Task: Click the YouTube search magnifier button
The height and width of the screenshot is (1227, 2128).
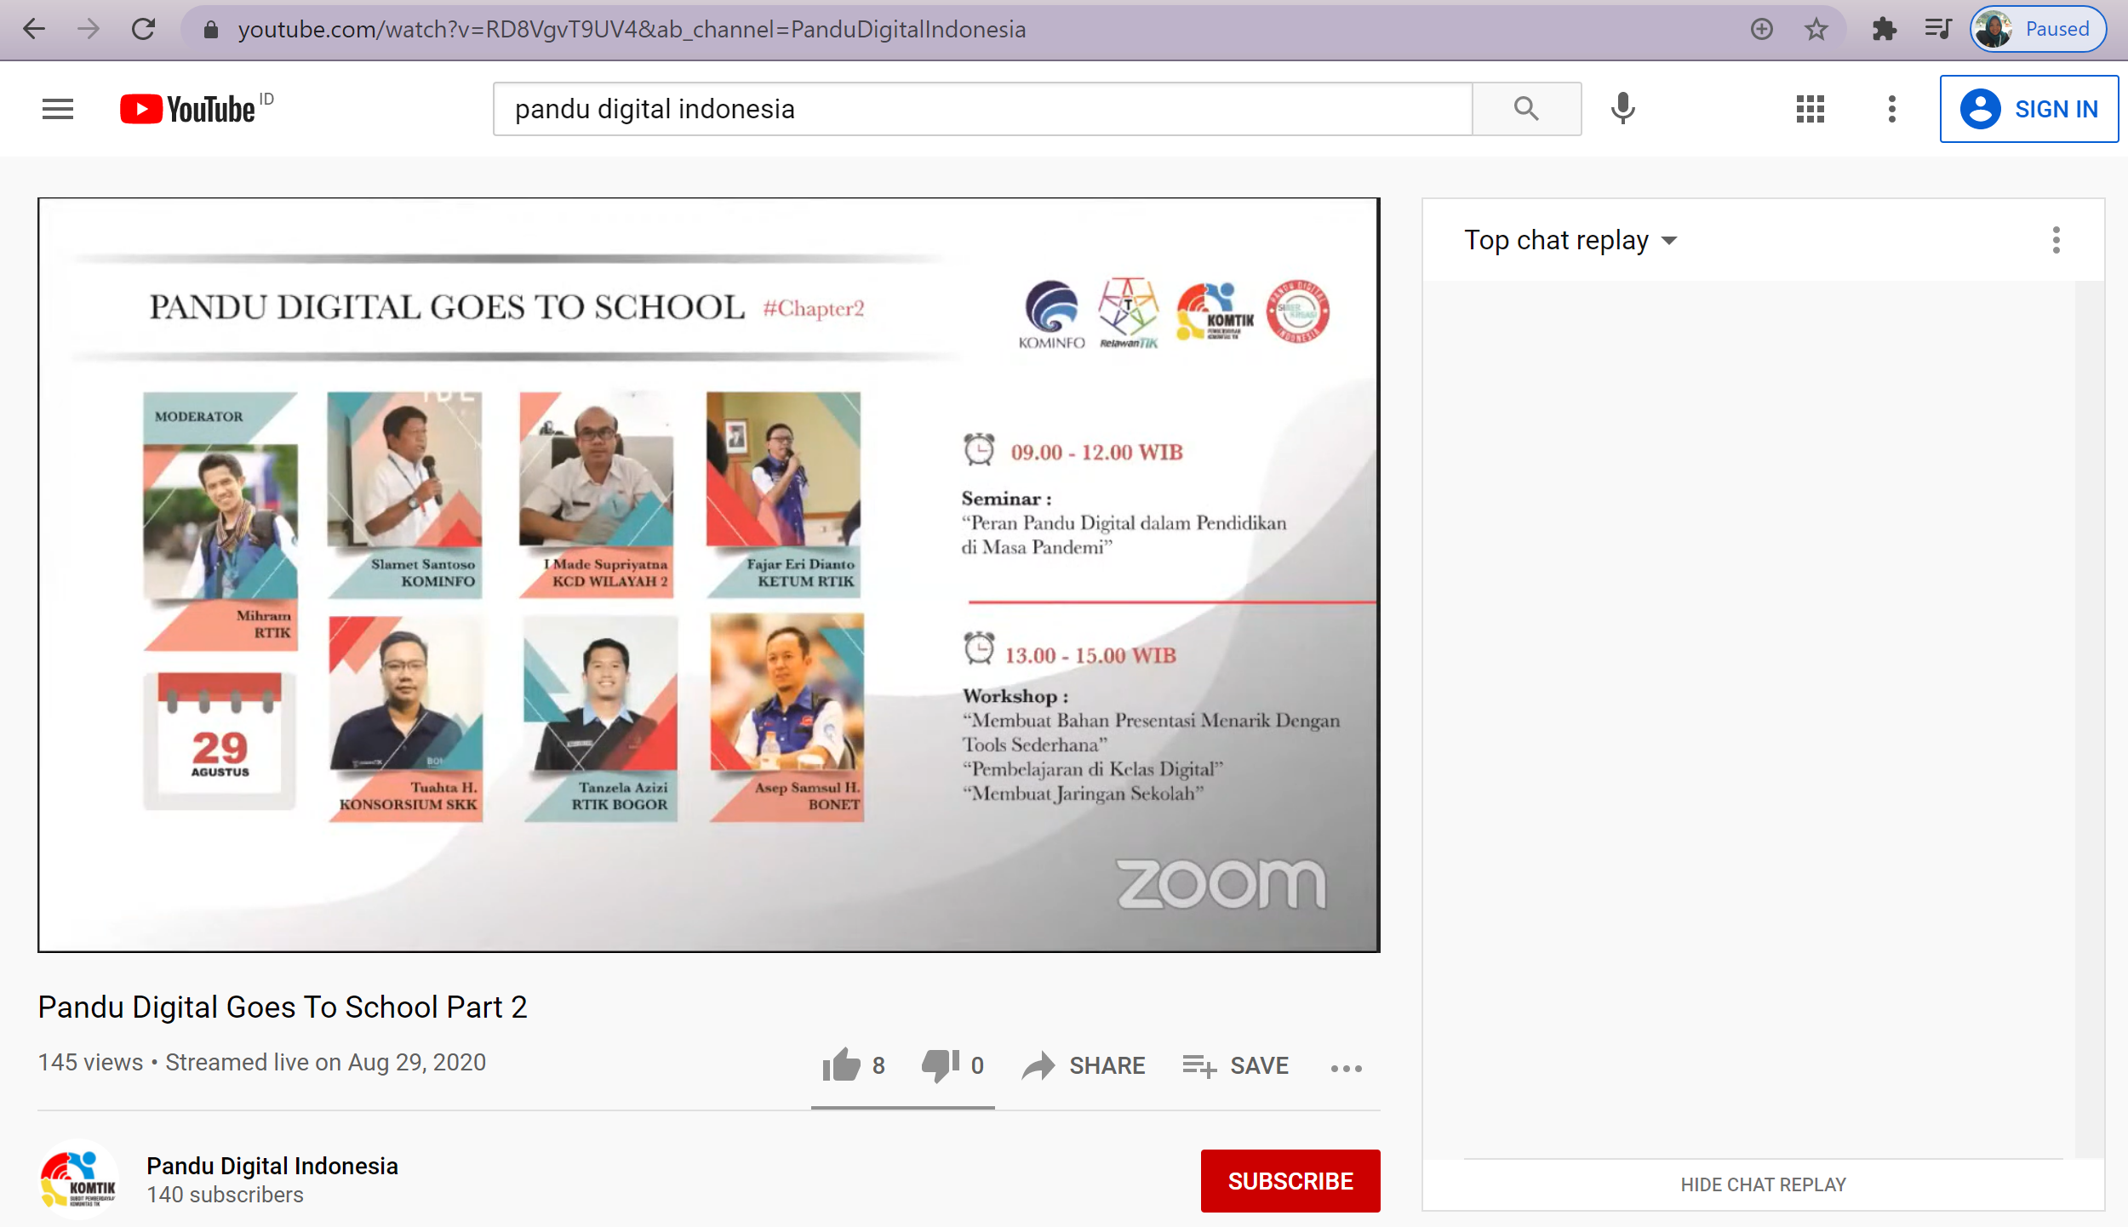Action: (x=1525, y=109)
